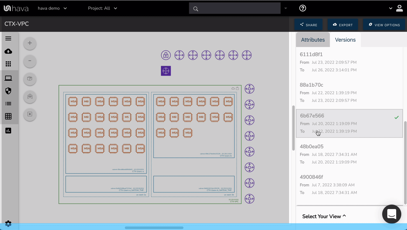Select version 6b67e566 with green checkmark
Viewport: 407px width, 230px height.
(349, 124)
